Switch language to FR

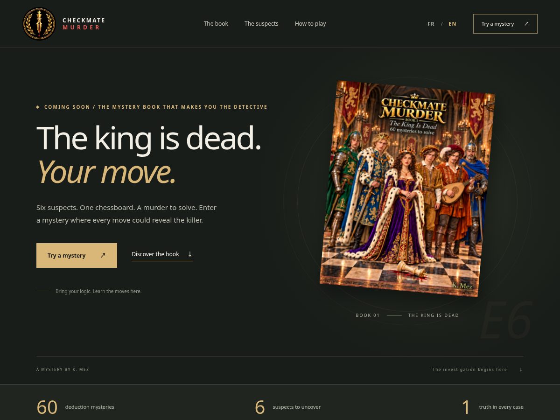[x=431, y=24]
